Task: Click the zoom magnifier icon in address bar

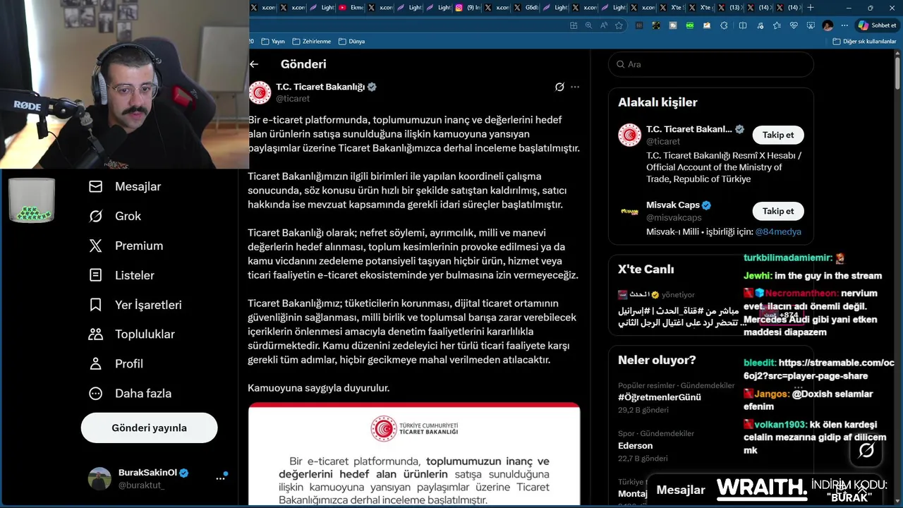Action: (588, 25)
